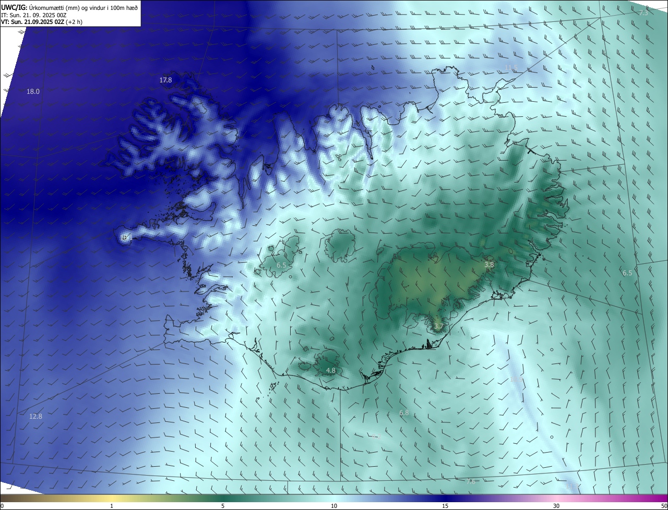The image size is (668, 510).
Task: Click the 'UWC/IG: Úrkomumætti (mm)' title text
Action: [x=69, y=7]
